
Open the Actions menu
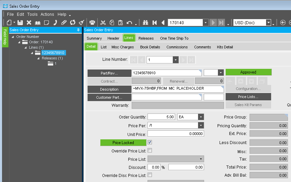47,14
